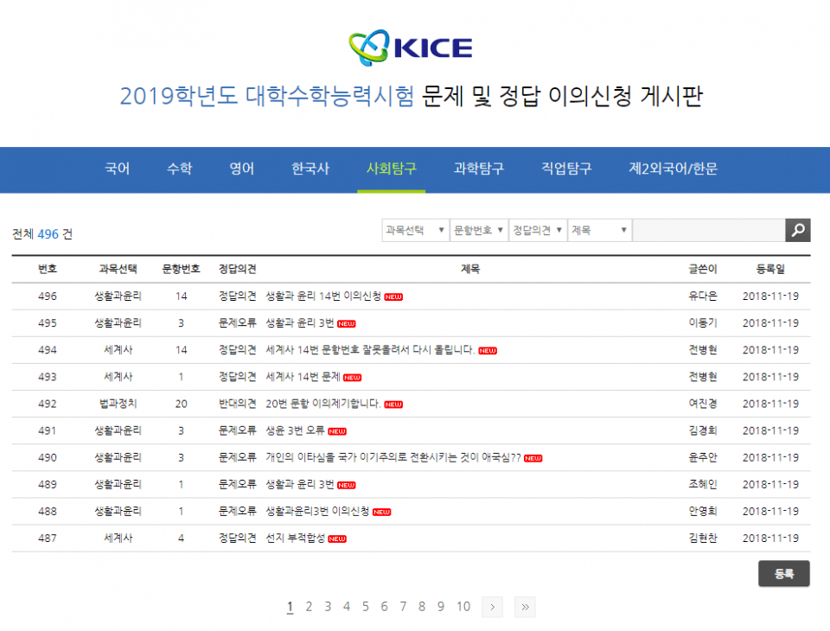The width and height of the screenshot is (830, 631).
Task: Open the 문항번호 dropdown
Action: point(479,230)
